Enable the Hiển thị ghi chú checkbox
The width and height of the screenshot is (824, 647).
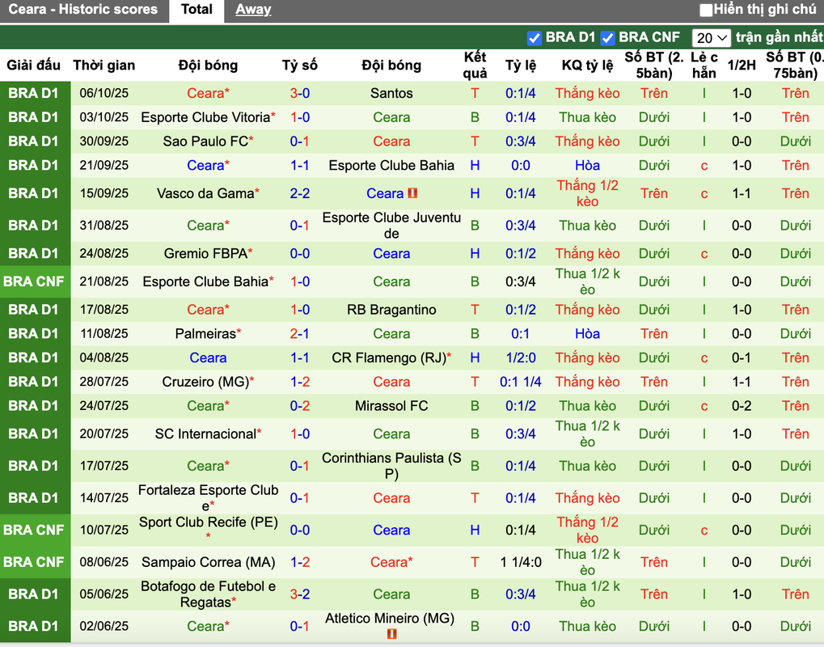(706, 10)
